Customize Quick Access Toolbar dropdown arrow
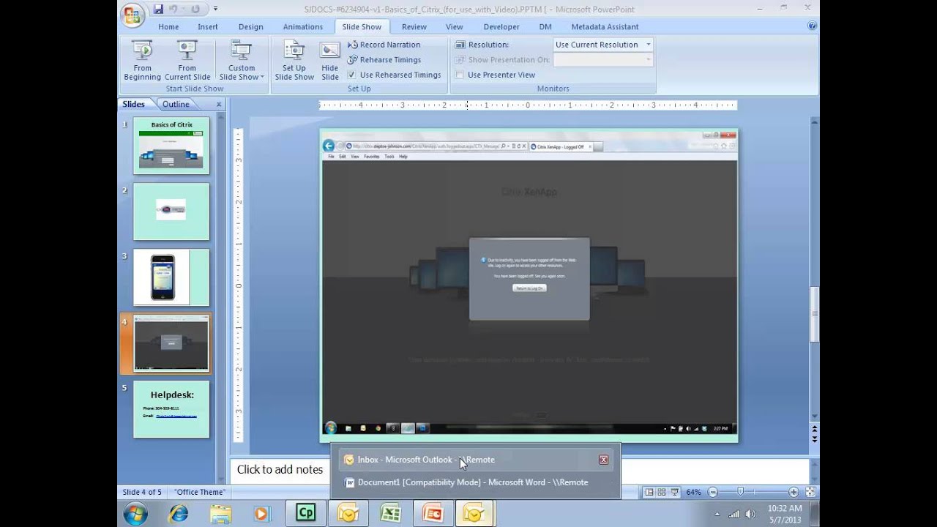This screenshot has height=527, width=937. [215, 9]
